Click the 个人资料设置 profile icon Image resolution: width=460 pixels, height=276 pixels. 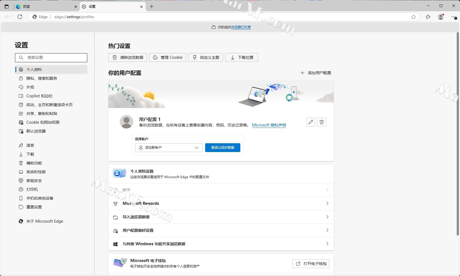120,173
